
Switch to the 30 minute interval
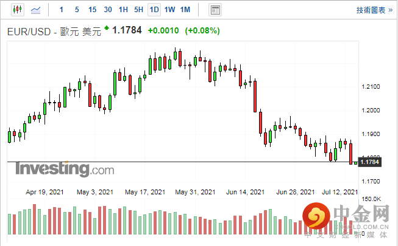click(108, 10)
